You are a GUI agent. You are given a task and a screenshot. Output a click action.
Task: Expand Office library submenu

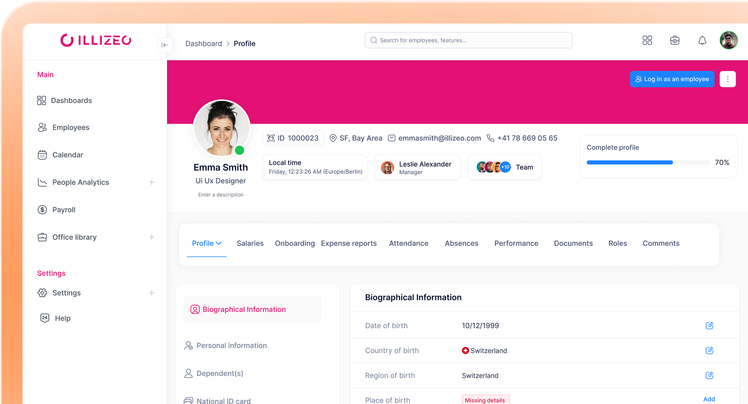[x=151, y=237]
